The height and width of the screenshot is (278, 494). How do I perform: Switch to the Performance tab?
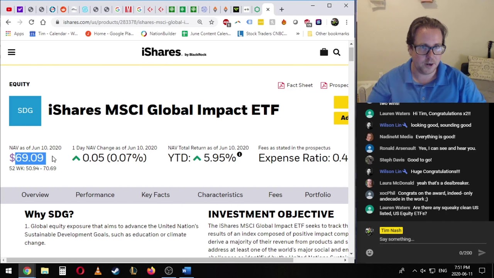click(x=95, y=195)
